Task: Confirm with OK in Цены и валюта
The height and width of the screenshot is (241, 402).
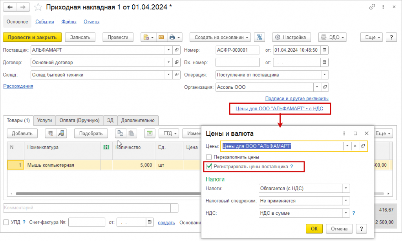Action: click(314, 229)
